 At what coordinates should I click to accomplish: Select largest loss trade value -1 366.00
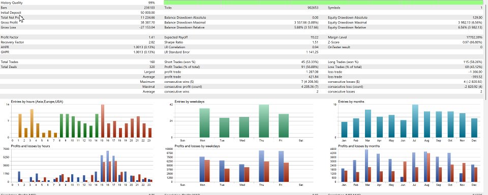click(476, 72)
